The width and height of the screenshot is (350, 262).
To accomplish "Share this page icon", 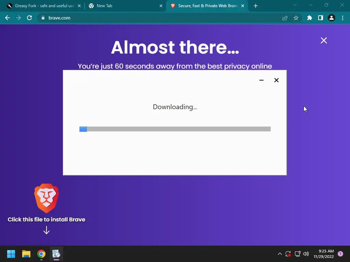I will click(x=285, y=18).
